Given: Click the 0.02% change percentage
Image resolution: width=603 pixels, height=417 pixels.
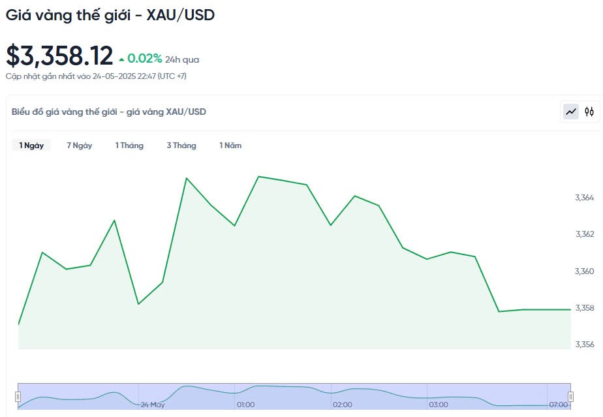Looking at the screenshot, I should 144,59.
